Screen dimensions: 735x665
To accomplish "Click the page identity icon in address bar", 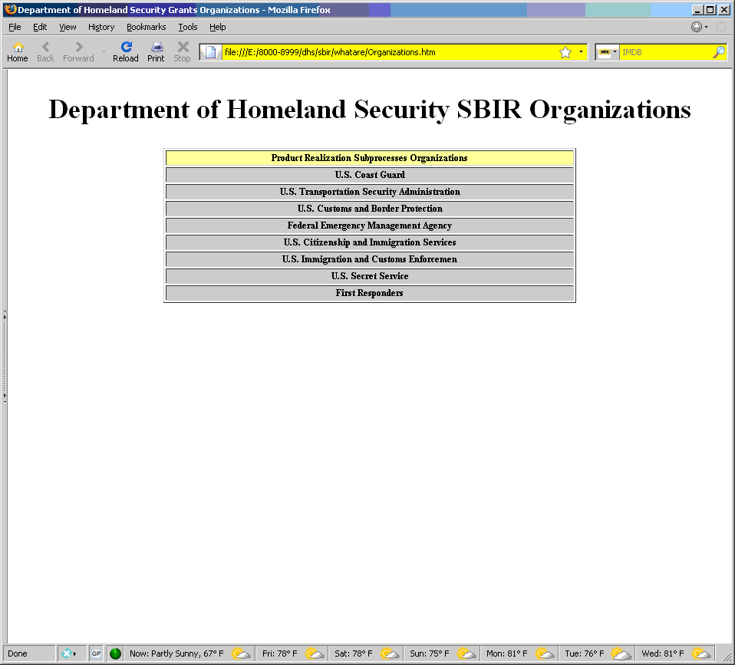I will click(x=210, y=52).
